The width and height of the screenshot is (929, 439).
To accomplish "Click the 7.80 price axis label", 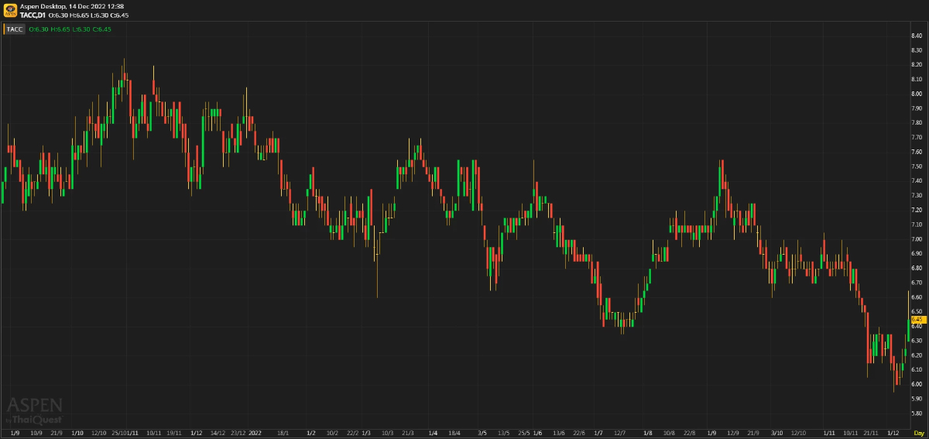I will pos(917,123).
